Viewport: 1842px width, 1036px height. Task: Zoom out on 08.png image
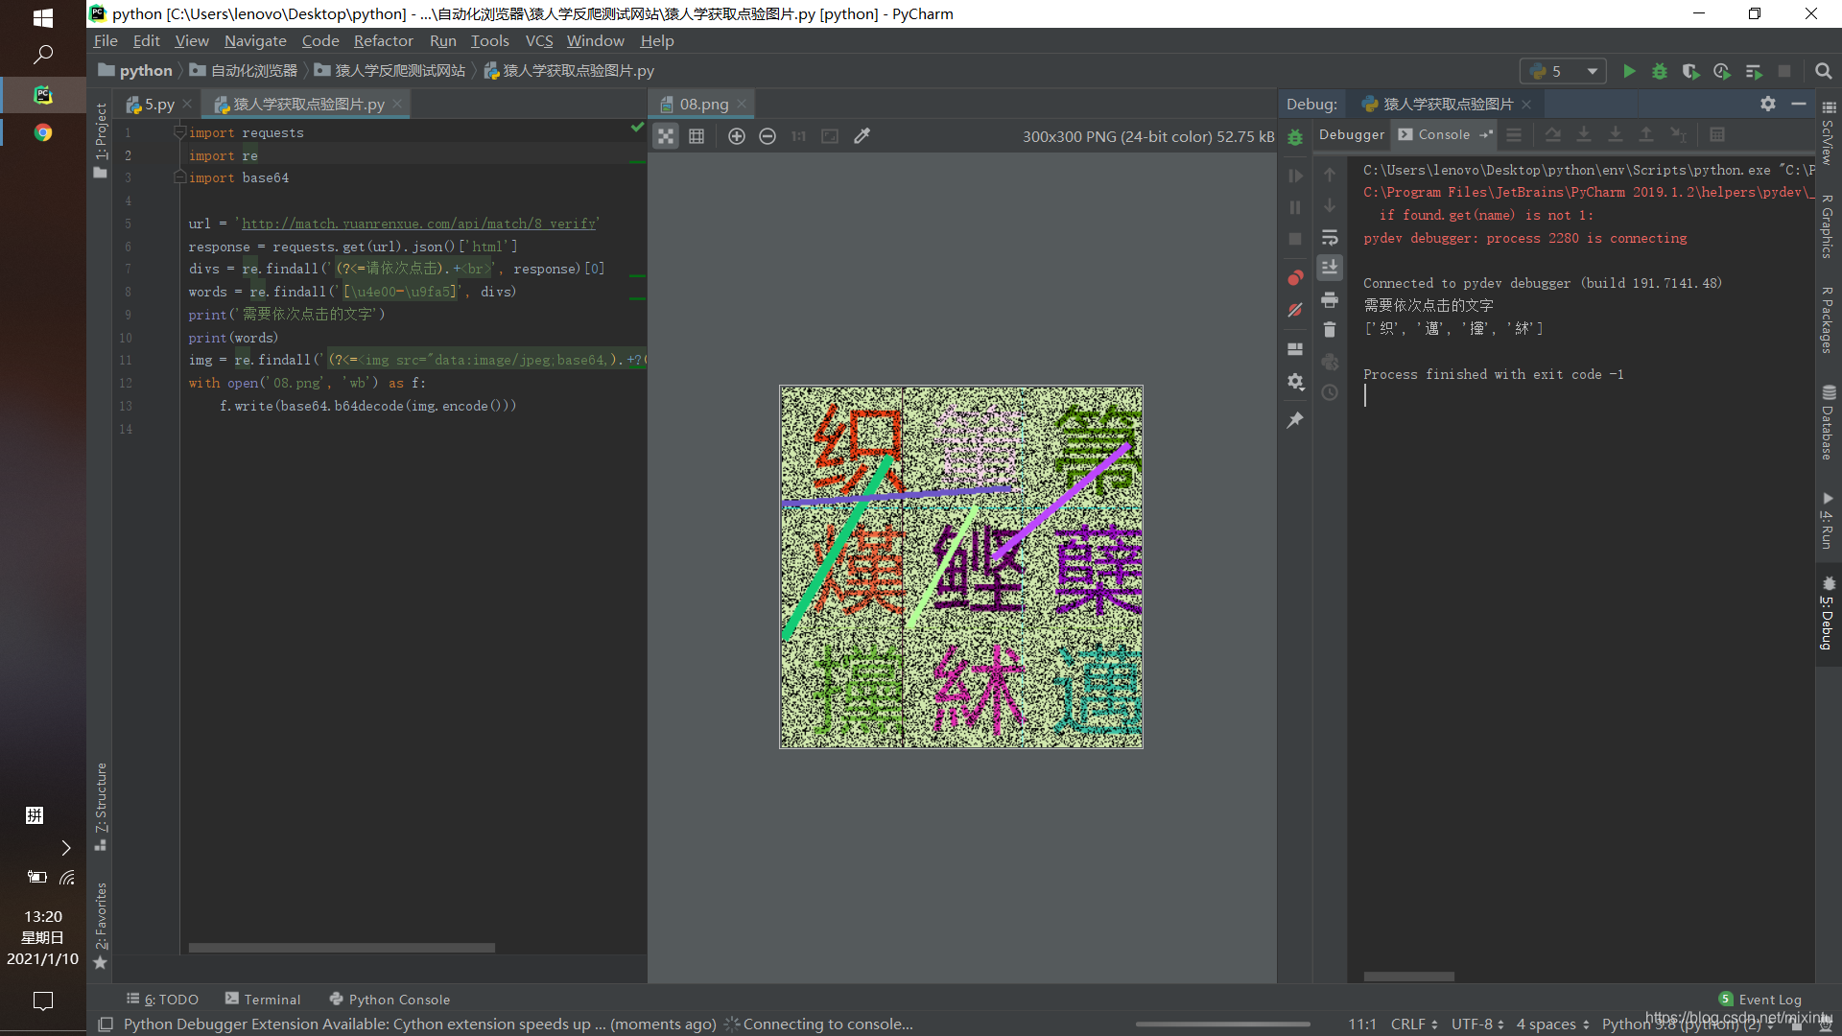coord(767,136)
